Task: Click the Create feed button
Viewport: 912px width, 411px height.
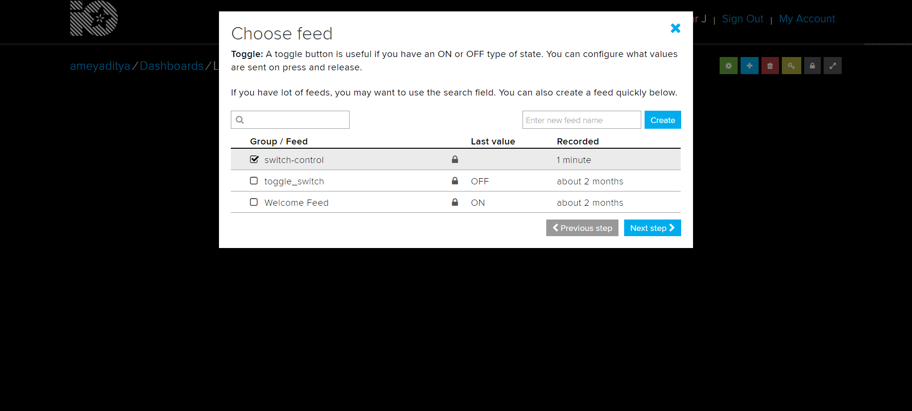Action: coord(663,120)
